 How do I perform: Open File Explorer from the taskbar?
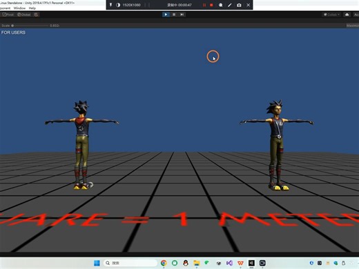[x=197, y=263]
